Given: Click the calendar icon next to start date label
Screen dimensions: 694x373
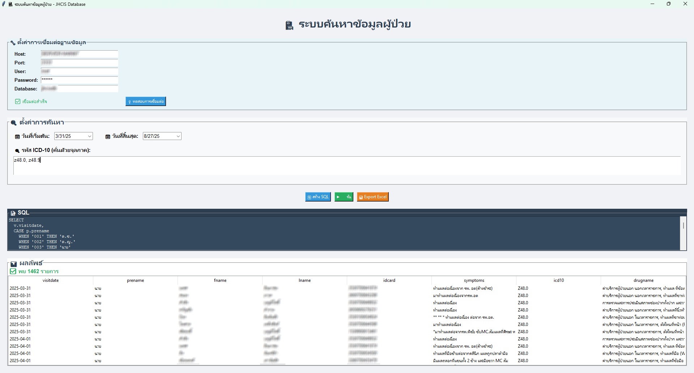Looking at the screenshot, I should 17,137.
